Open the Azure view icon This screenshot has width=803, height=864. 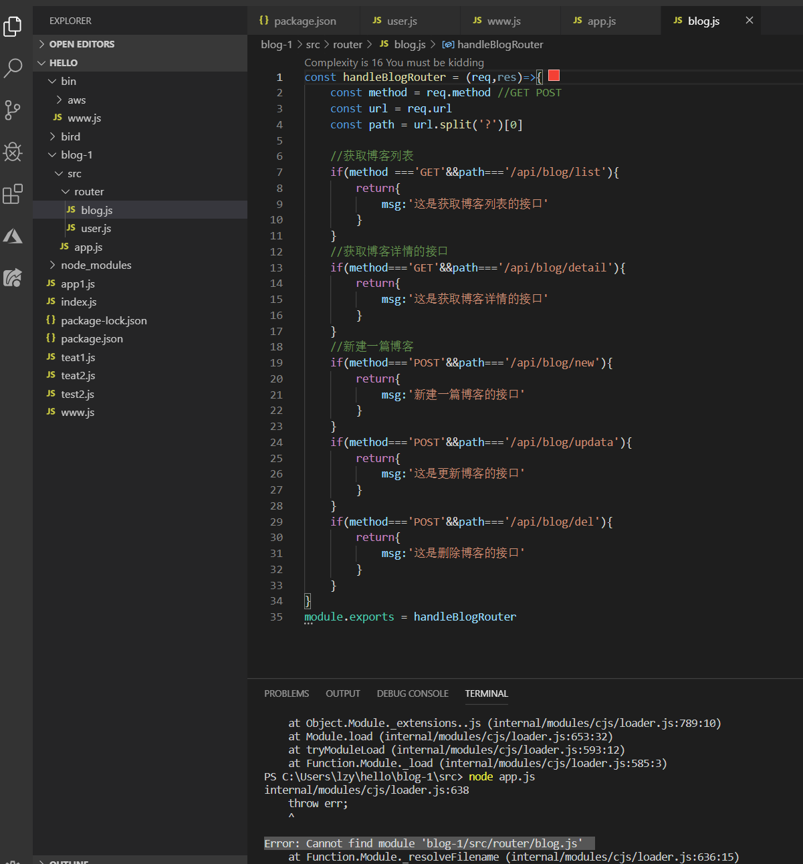point(13,236)
